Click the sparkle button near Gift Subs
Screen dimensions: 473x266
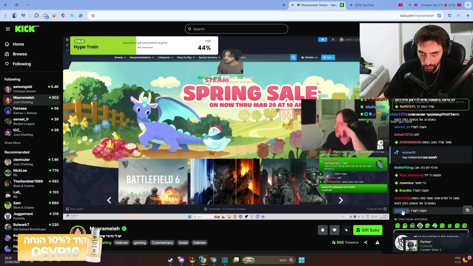pyautogui.click(x=346, y=230)
